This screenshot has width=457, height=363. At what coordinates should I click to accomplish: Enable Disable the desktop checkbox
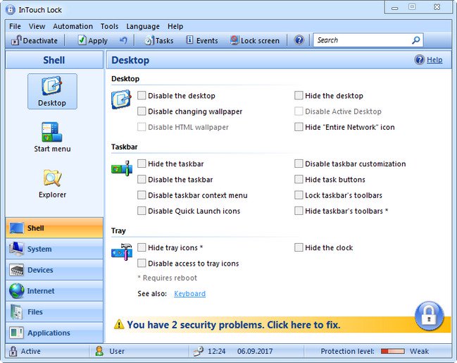pyautogui.click(x=142, y=95)
